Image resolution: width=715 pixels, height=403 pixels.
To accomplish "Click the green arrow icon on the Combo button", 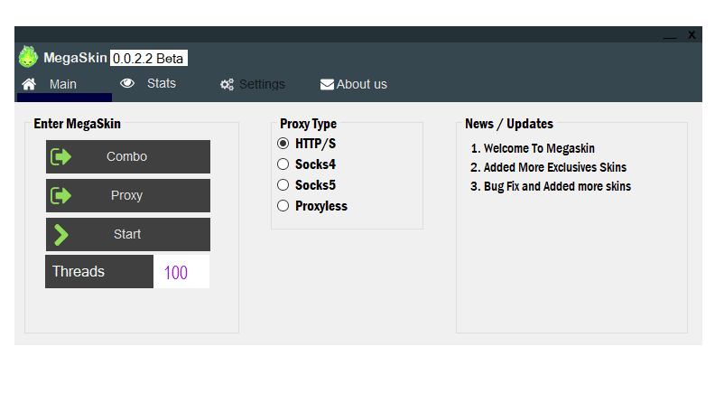I will point(60,156).
